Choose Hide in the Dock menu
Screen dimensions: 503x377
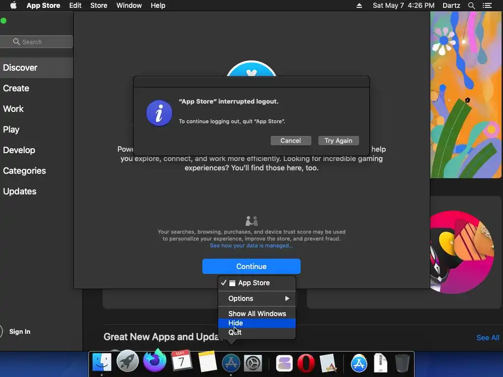click(256, 323)
